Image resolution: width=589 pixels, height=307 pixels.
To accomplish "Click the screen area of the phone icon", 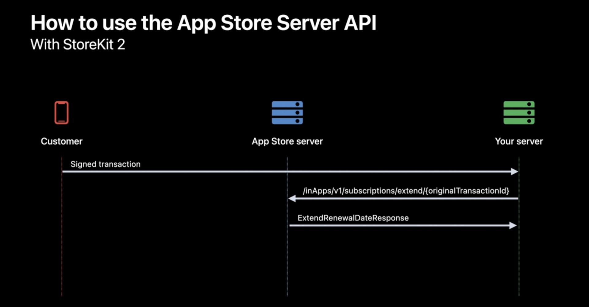I will pos(61,112).
